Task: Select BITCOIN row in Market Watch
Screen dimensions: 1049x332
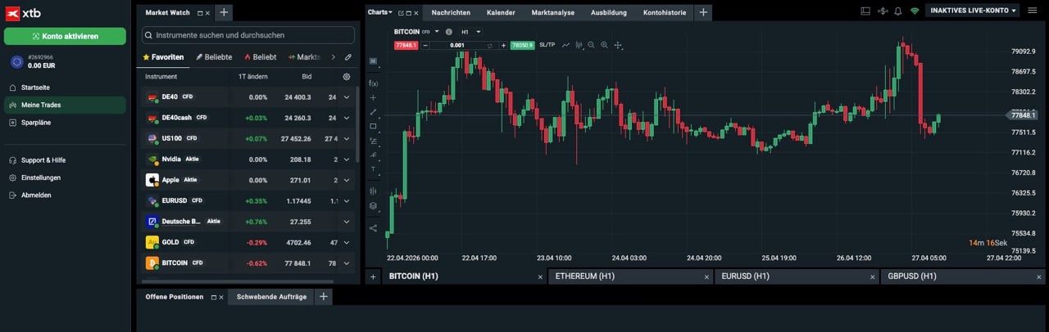Action: [248, 263]
